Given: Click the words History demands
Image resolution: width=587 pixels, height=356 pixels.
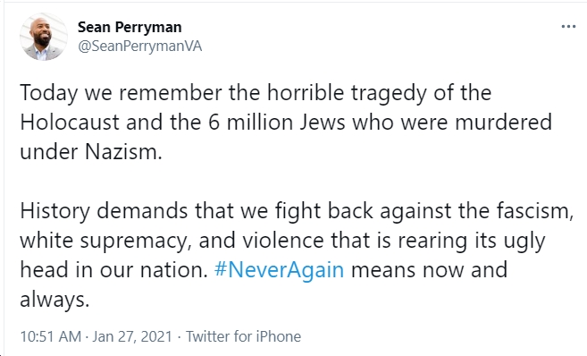Looking at the screenshot, I should tap(104, 210).
